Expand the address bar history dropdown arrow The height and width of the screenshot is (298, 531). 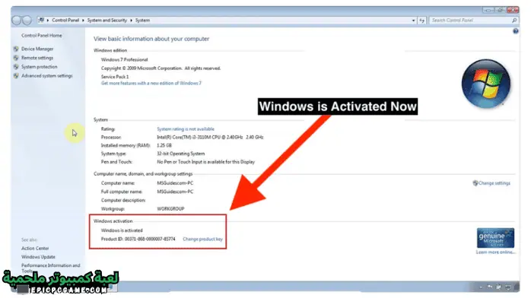(x=414, y=21)
